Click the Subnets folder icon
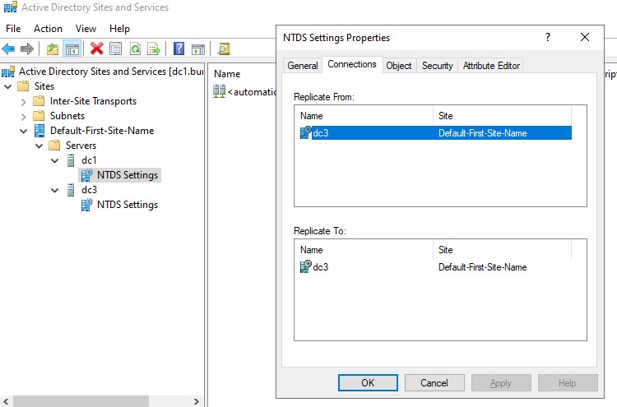617x407 pixels. [39, 116]
